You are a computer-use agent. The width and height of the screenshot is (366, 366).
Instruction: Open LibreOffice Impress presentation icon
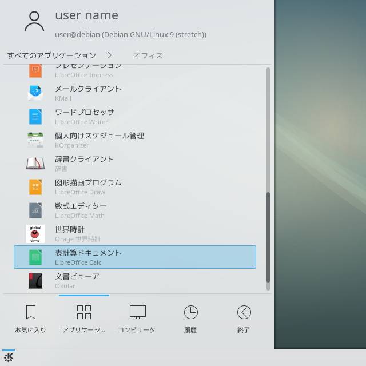(35, 71)
